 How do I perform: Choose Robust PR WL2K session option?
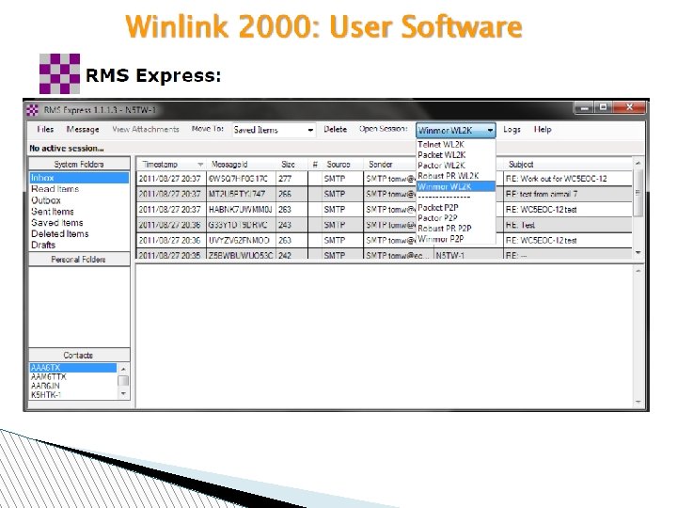455,176
